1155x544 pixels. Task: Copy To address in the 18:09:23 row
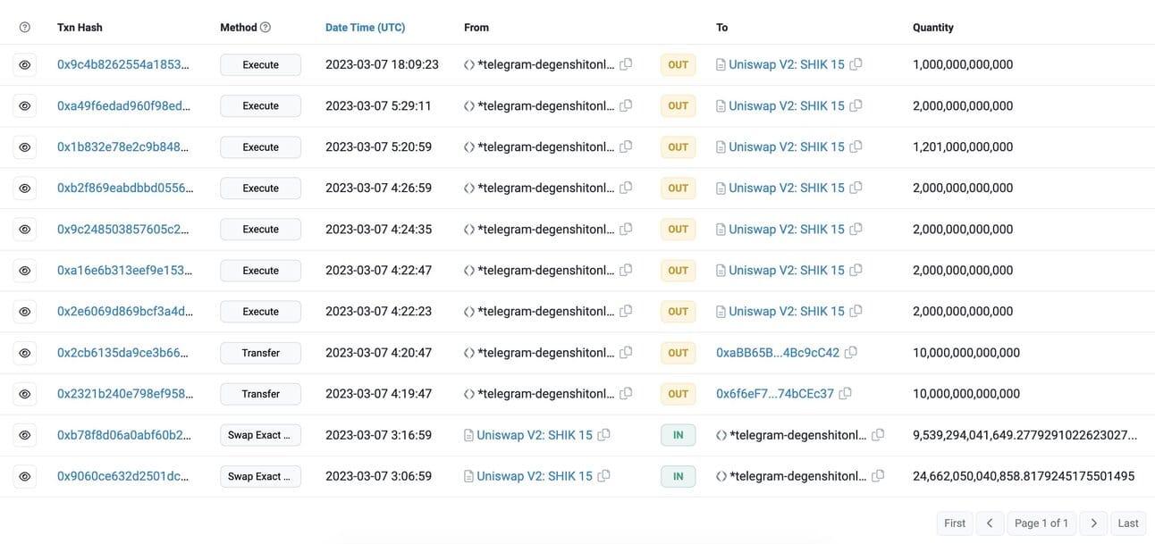[856, 64]
